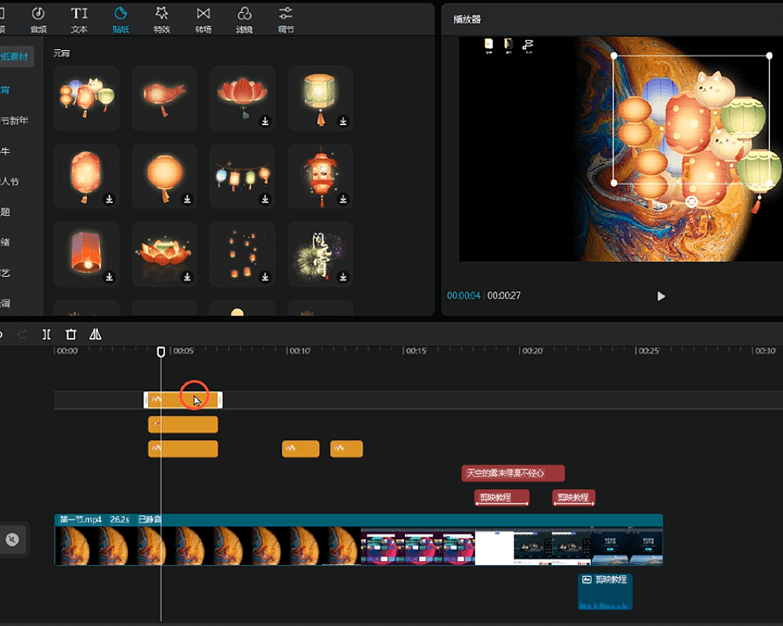Open the 文本 text tab
This screenshot has width=783, height=626.
pyautogui.click(x=79, y=19)
